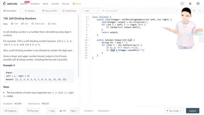Click the Example 1 heading
The width and height of the screenshot is (204, 115).
tap(9, 65)
